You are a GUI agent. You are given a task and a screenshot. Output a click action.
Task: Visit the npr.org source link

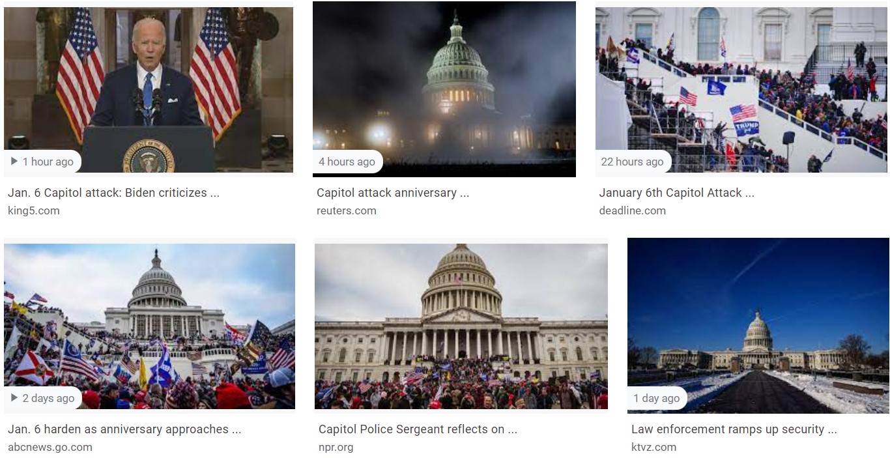(336, 447)
